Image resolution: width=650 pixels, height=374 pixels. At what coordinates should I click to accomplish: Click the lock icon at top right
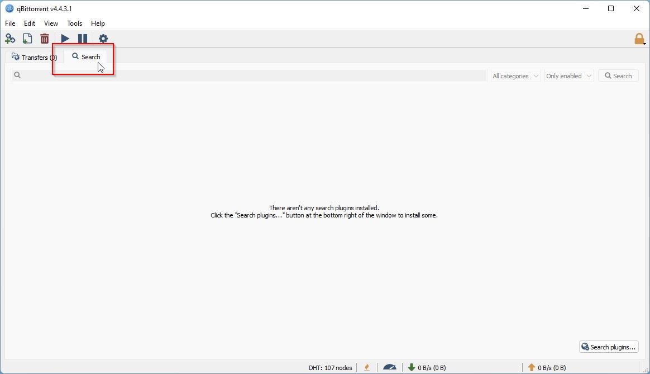click(x=638, y=39)
